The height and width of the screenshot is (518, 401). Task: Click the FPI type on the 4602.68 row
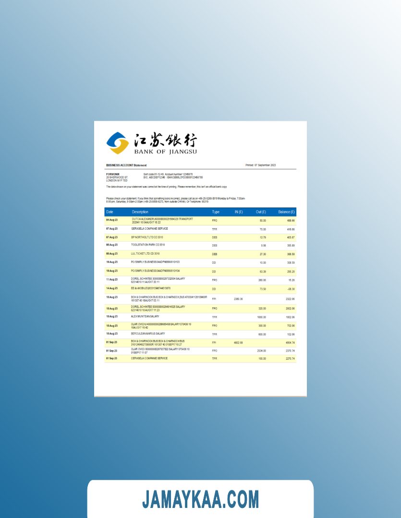(214, 343)
